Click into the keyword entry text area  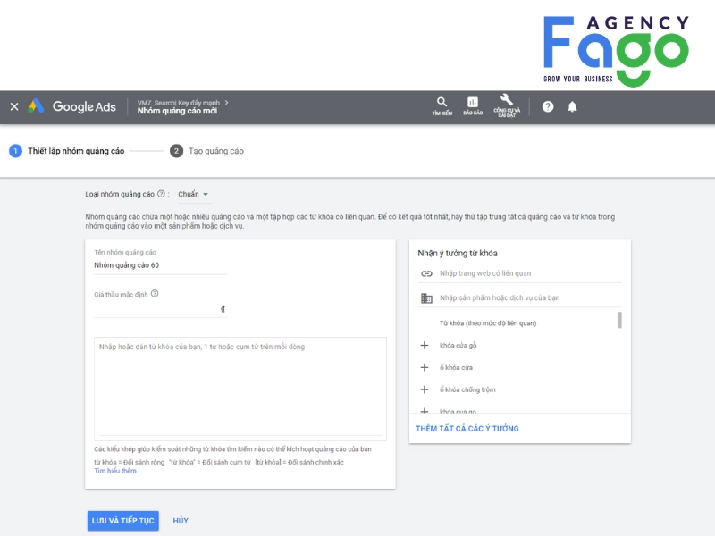coord(240,389)
